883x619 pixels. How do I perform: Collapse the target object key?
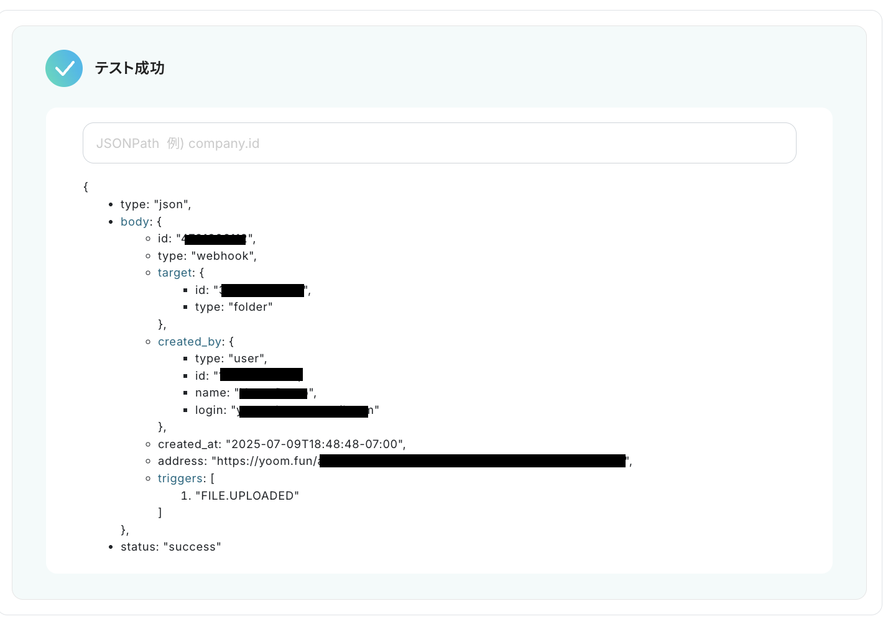tap(175, 273)
